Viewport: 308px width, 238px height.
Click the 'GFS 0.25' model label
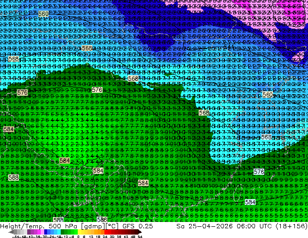(137, 226)
